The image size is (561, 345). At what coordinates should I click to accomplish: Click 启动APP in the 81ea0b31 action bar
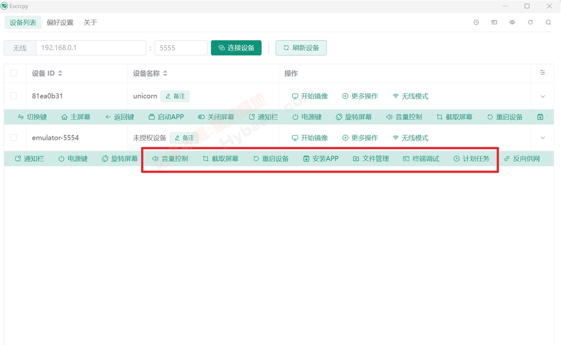pos(166,117)
